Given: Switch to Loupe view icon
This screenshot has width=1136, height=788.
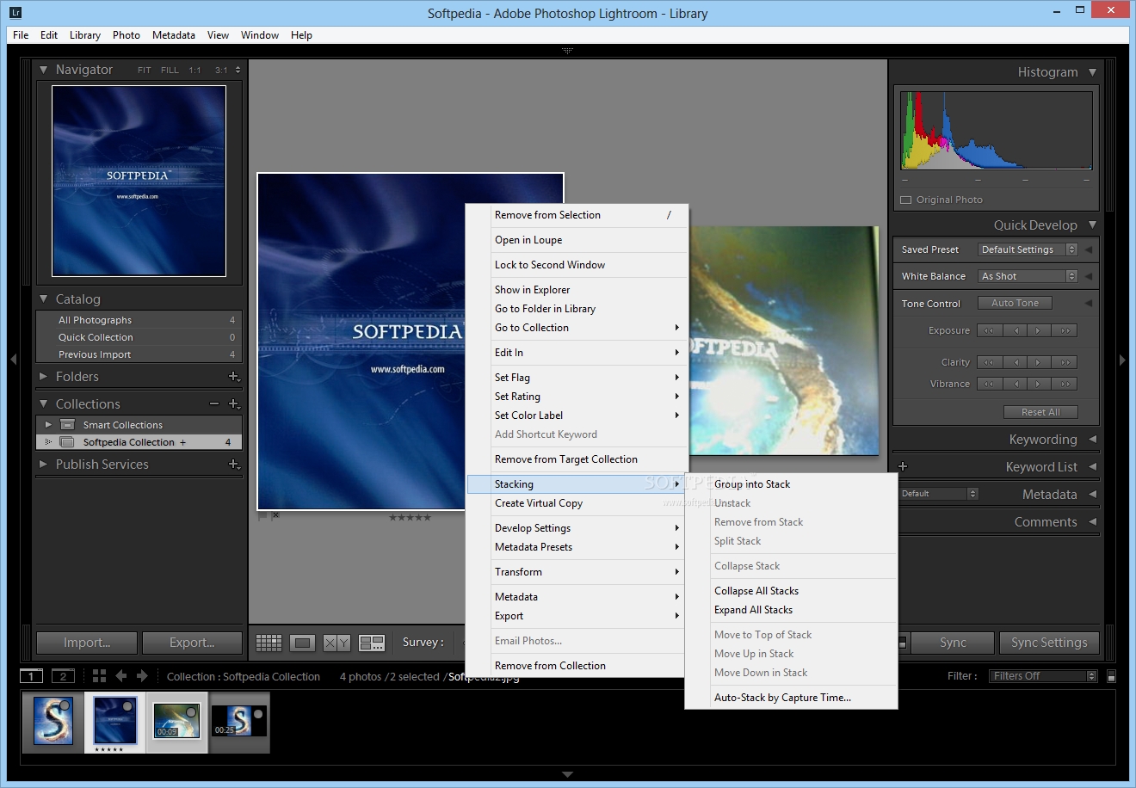Looking at the screenshot, I should [302, 643].
